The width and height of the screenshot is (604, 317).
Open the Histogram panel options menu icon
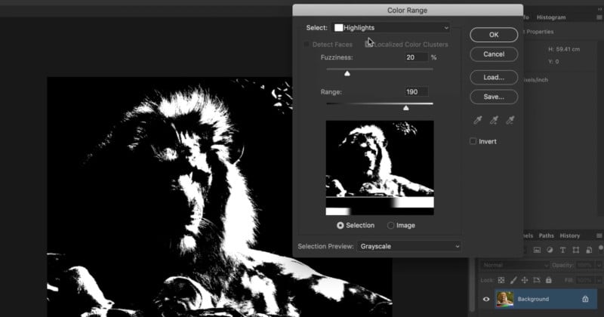[599, 17]
